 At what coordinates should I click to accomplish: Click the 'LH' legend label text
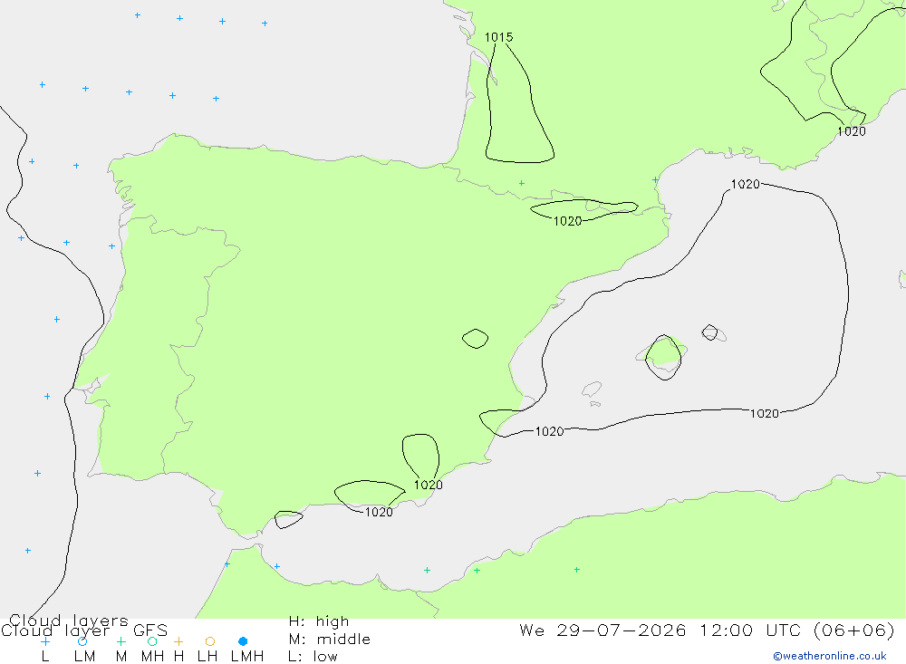(207, 657)
